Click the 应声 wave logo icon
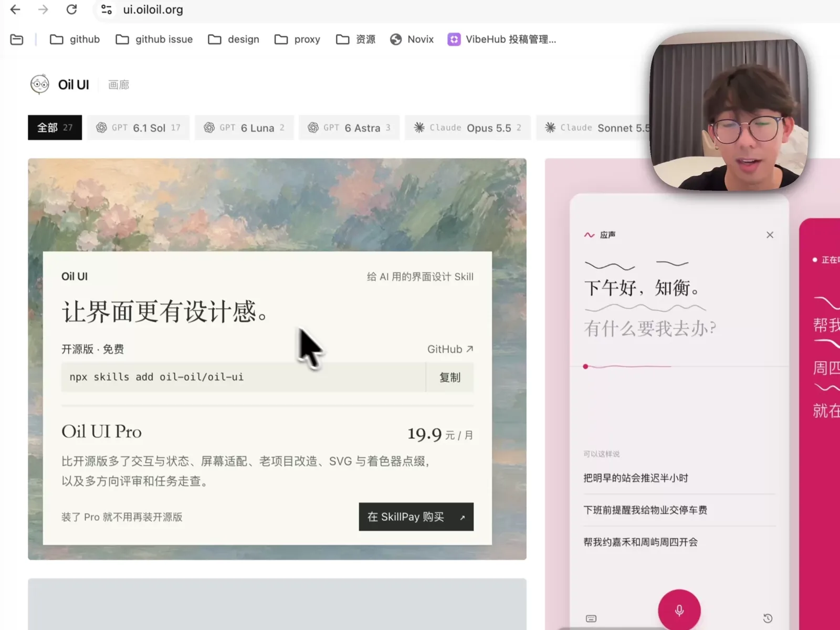Viewport: 840px width, 630px height. pos(590,235)
